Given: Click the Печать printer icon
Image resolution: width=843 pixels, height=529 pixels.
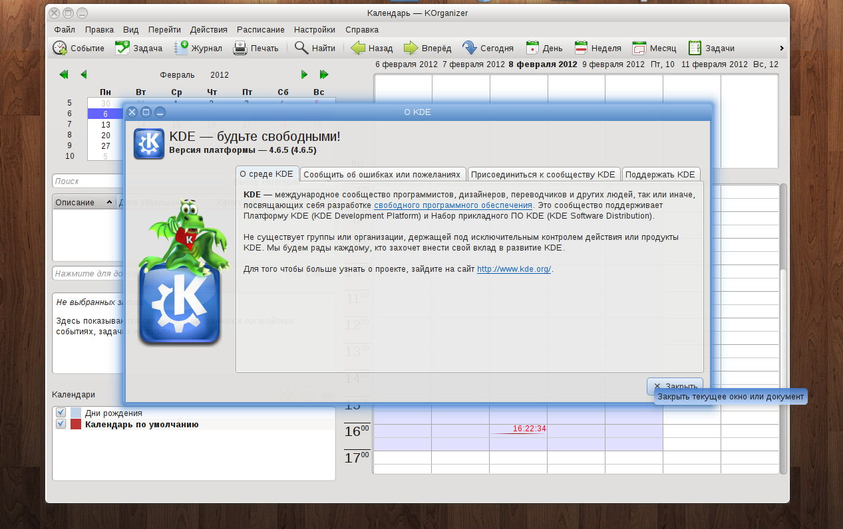Looking at the screenshot, I should (240, 48).
